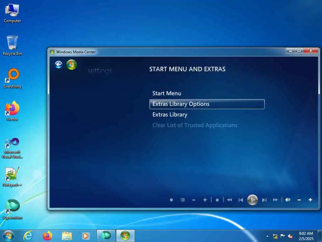Click the rewind button
Viewport: 322px width, 242px height.
pos(229,200)
